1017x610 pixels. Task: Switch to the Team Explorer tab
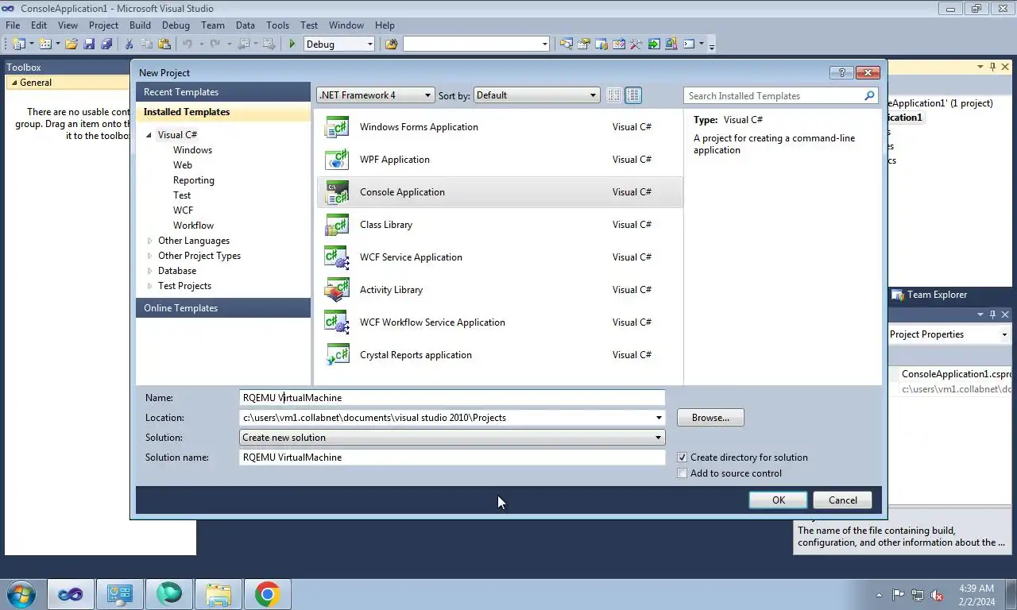(x=930, y=295)
